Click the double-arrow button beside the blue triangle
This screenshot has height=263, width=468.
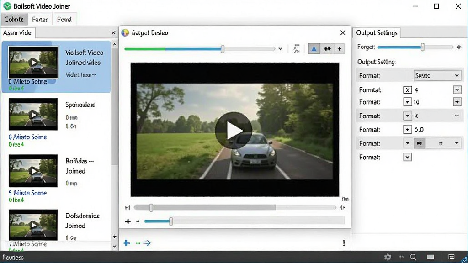(x=327, y=49)
